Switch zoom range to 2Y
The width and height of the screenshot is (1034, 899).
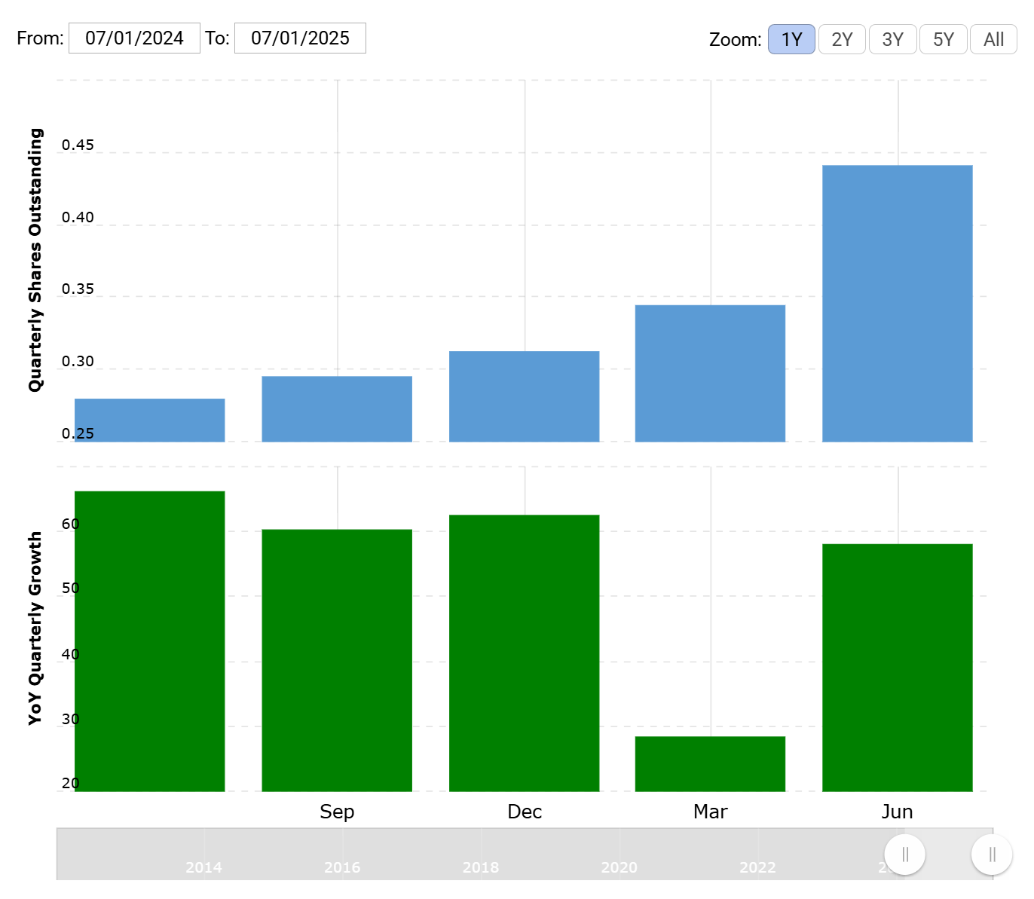coord(842,39)
